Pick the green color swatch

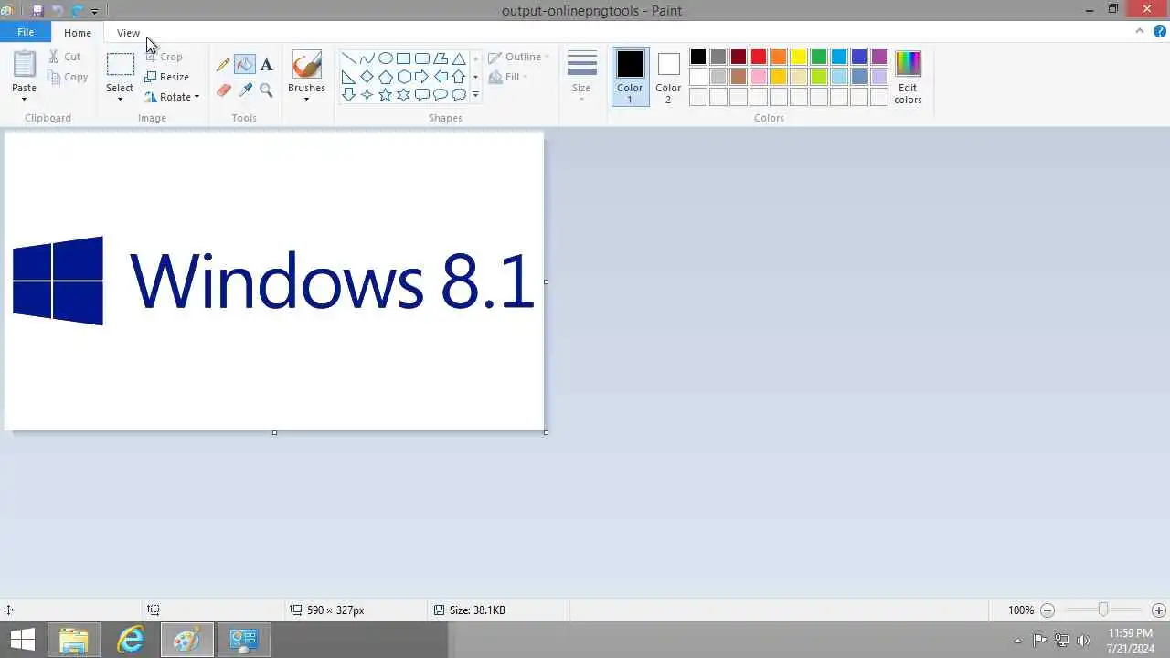pos(819,58)
